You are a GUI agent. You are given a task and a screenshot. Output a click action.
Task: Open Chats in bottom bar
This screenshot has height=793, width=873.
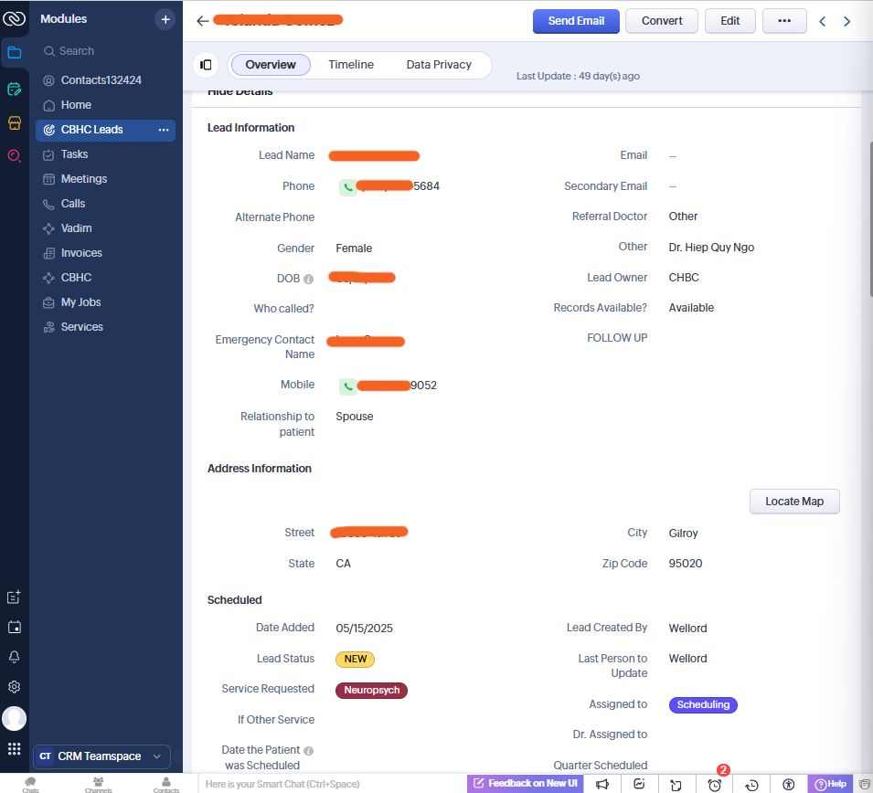(x=30, y=785)
